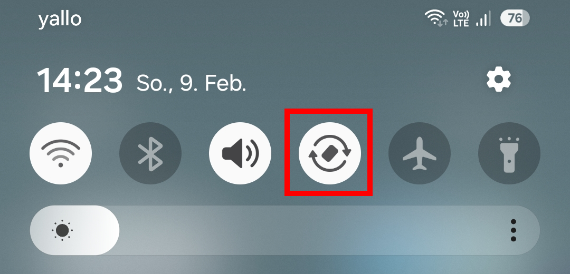
Task: Tap the Wi-Fi status bar icon
Action: click(x=436, y=18)
